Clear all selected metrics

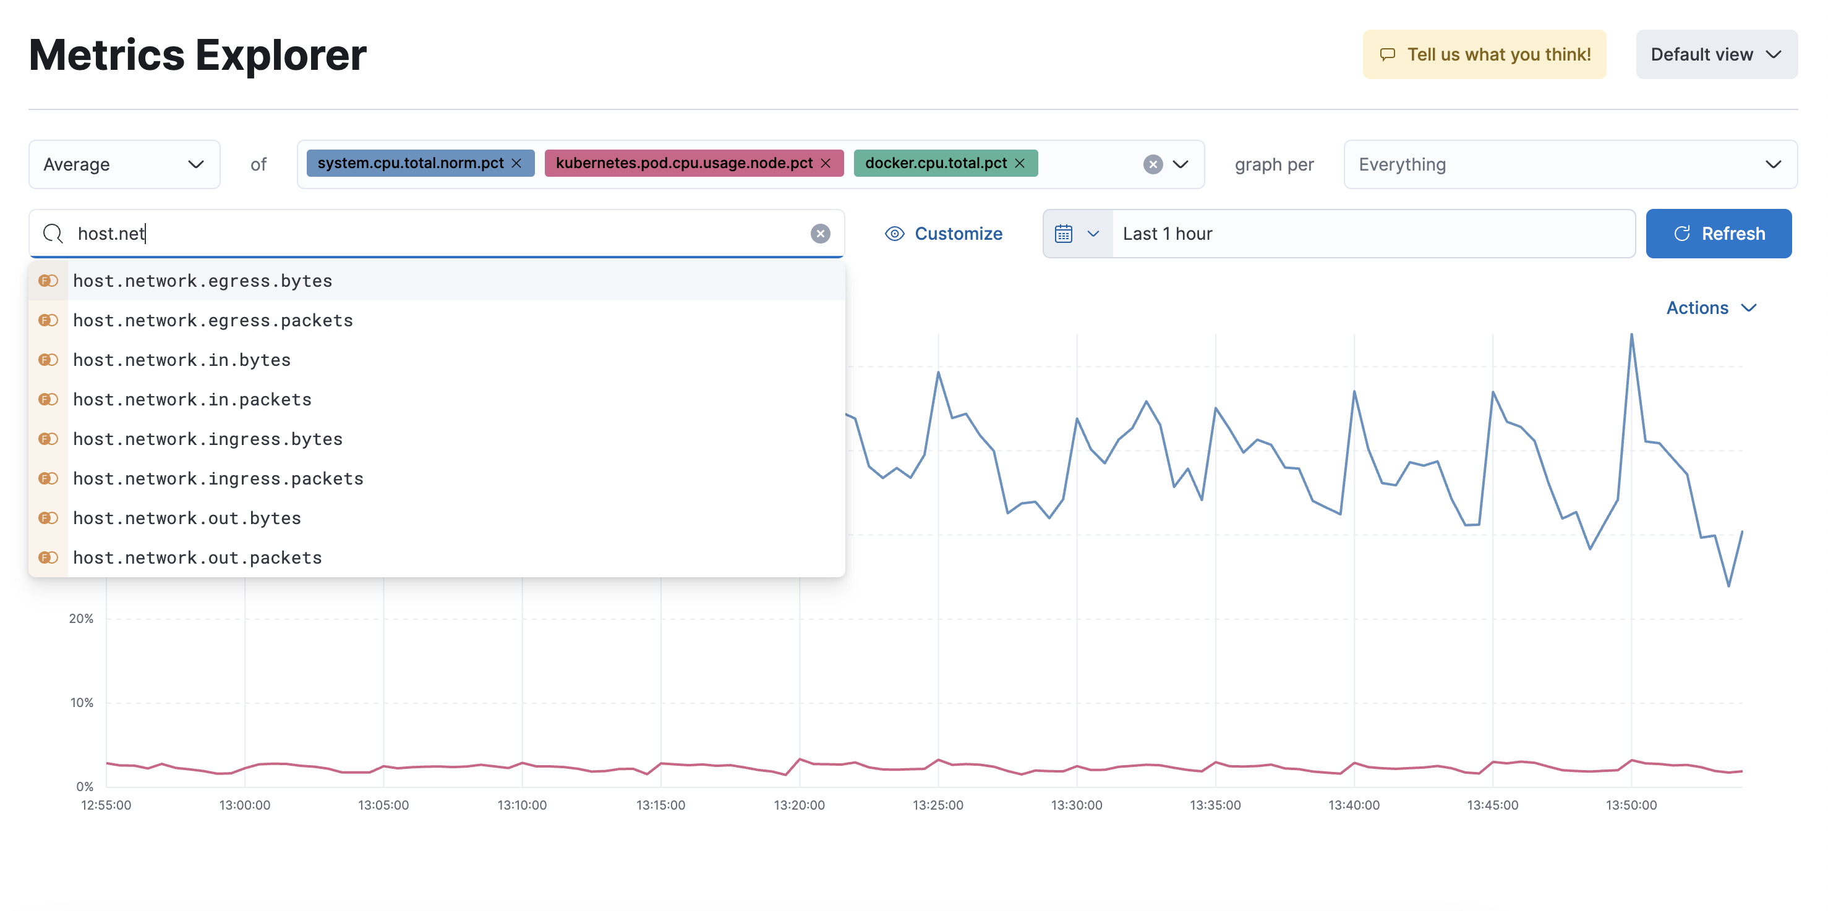click(1153, 164)
